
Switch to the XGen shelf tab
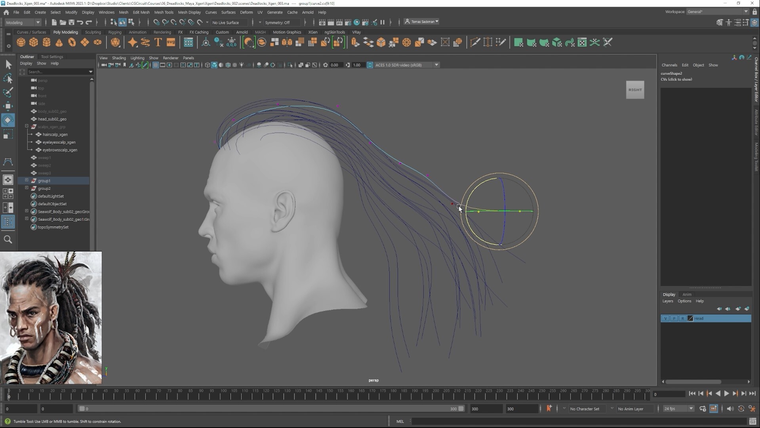coord(312,32)
